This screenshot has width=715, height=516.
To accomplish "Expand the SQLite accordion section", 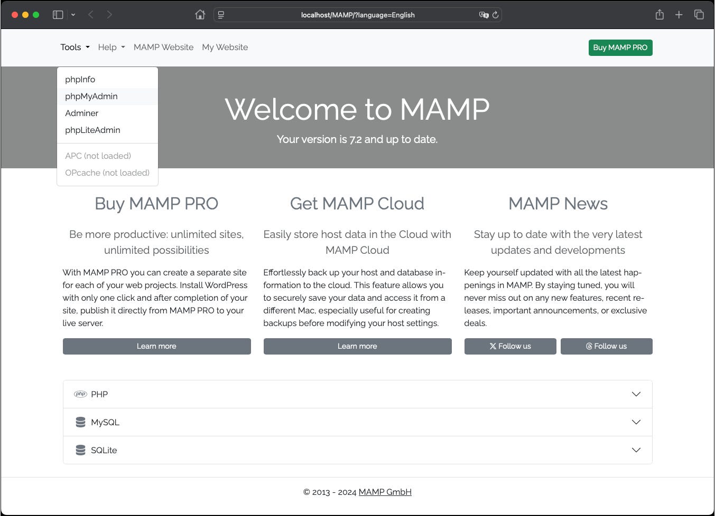I will [x=358, y=450].
